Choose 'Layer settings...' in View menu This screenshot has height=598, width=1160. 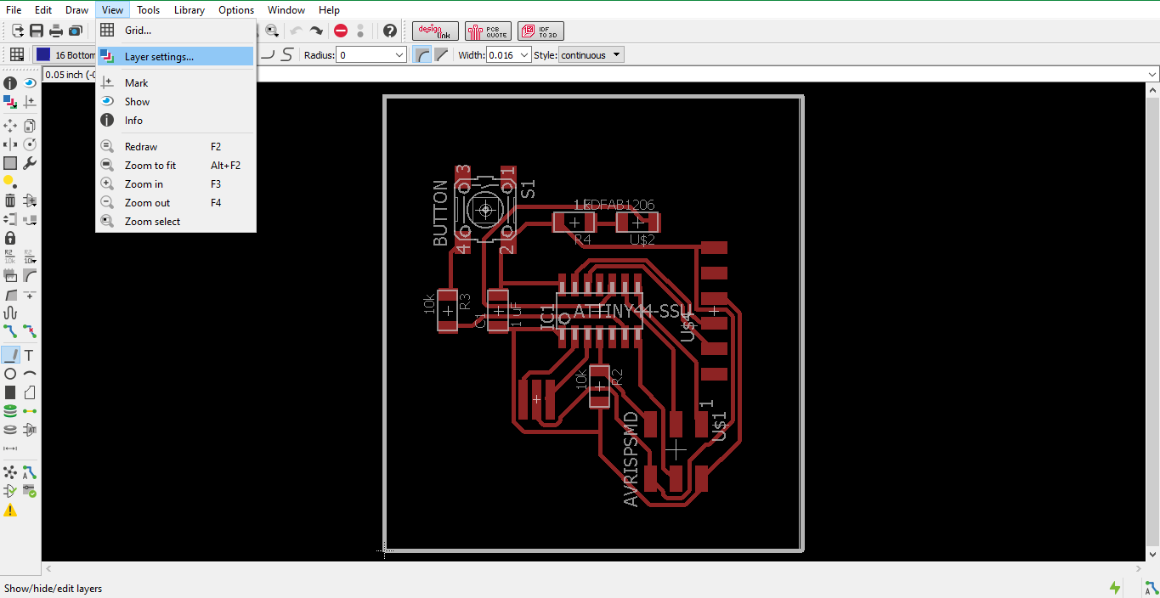click(x=176, y=57)
